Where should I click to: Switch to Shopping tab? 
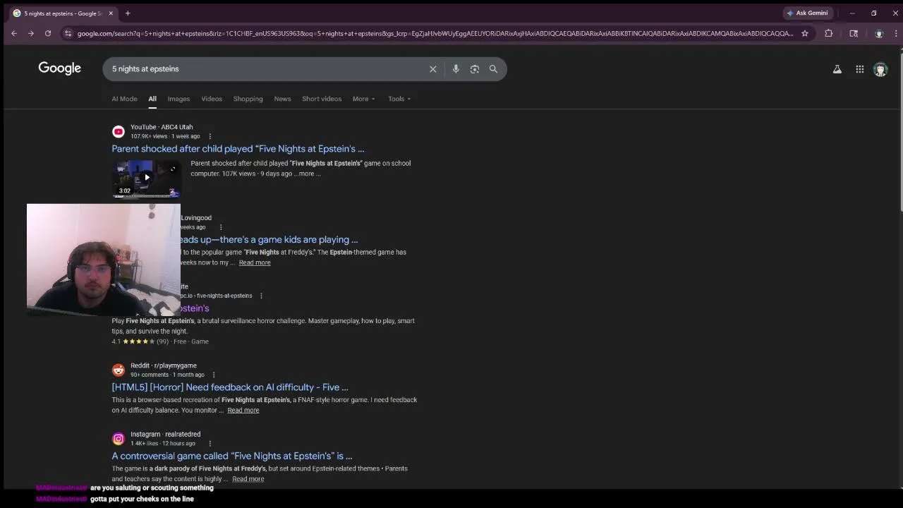(x=248, y=99)
